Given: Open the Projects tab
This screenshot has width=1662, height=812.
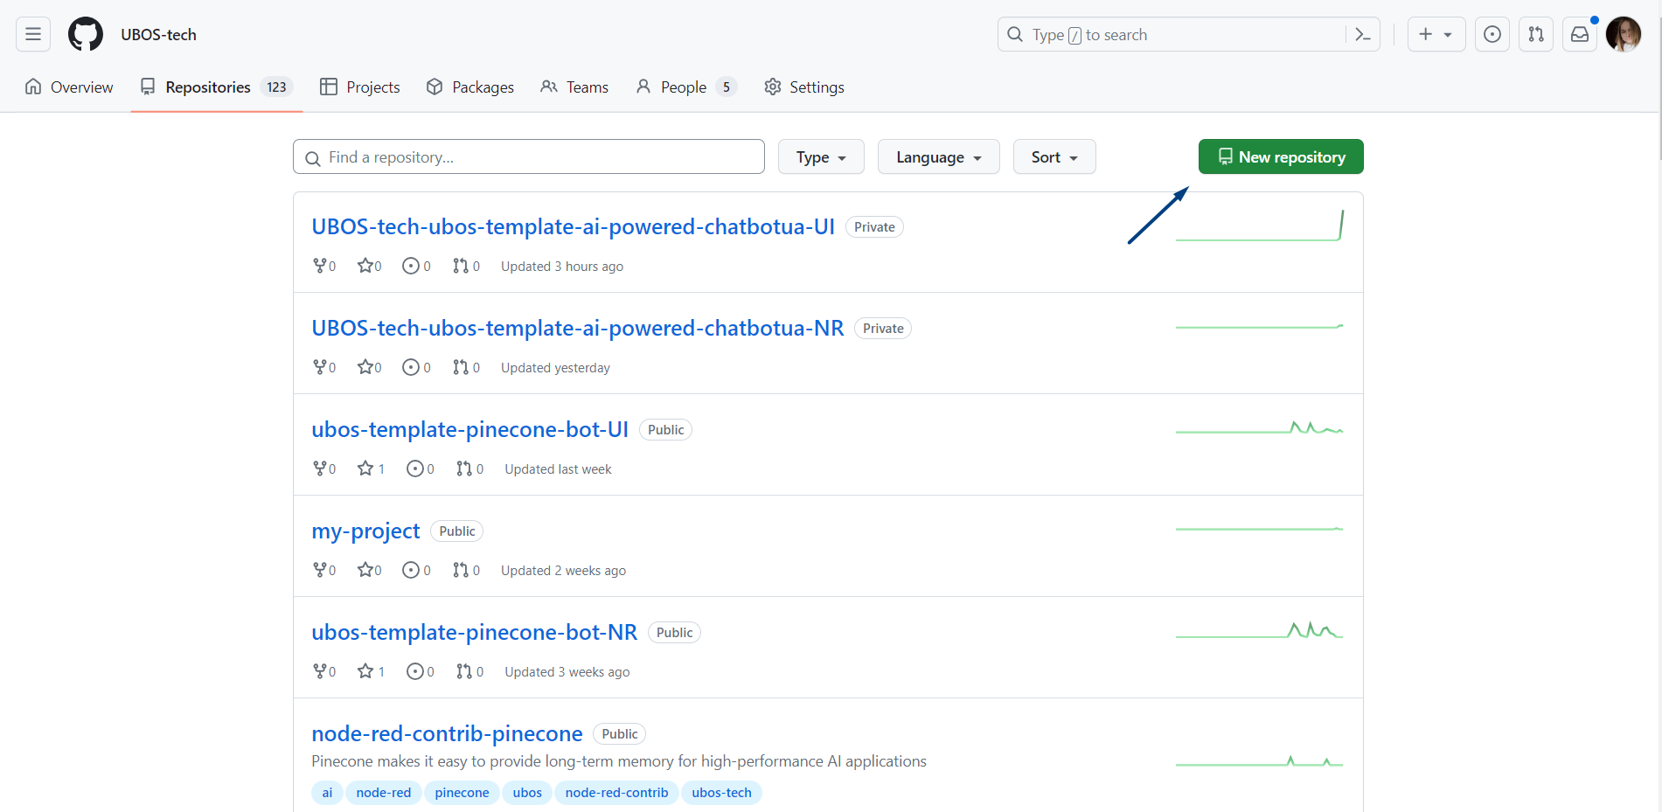Looking at the screenshot, I should coord(360,87).
